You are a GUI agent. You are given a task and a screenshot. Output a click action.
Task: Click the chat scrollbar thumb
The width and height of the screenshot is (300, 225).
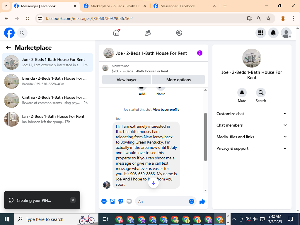tap(205, 137)
